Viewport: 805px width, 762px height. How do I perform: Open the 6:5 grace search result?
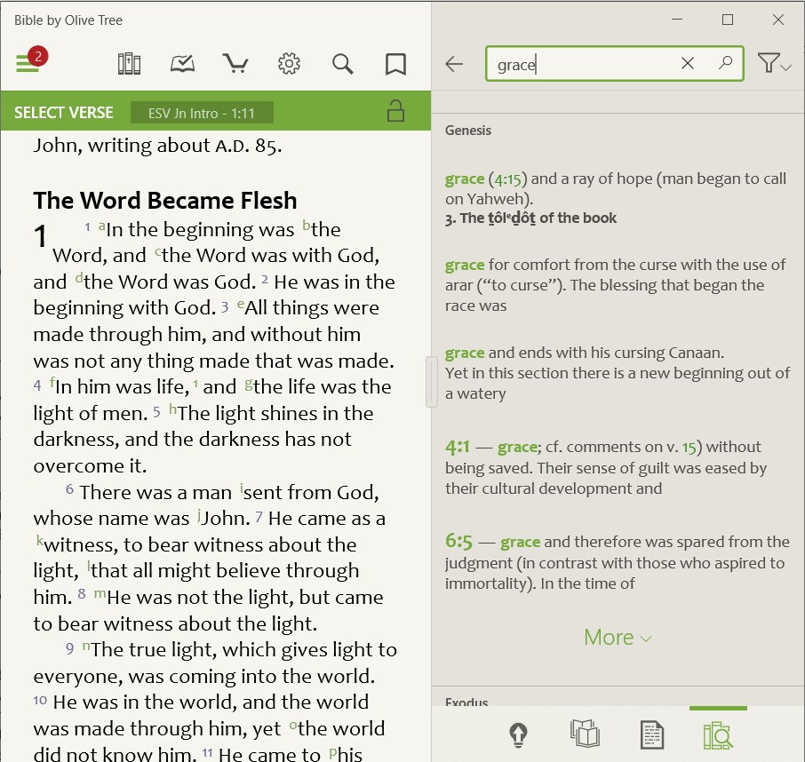coord(617,562)
